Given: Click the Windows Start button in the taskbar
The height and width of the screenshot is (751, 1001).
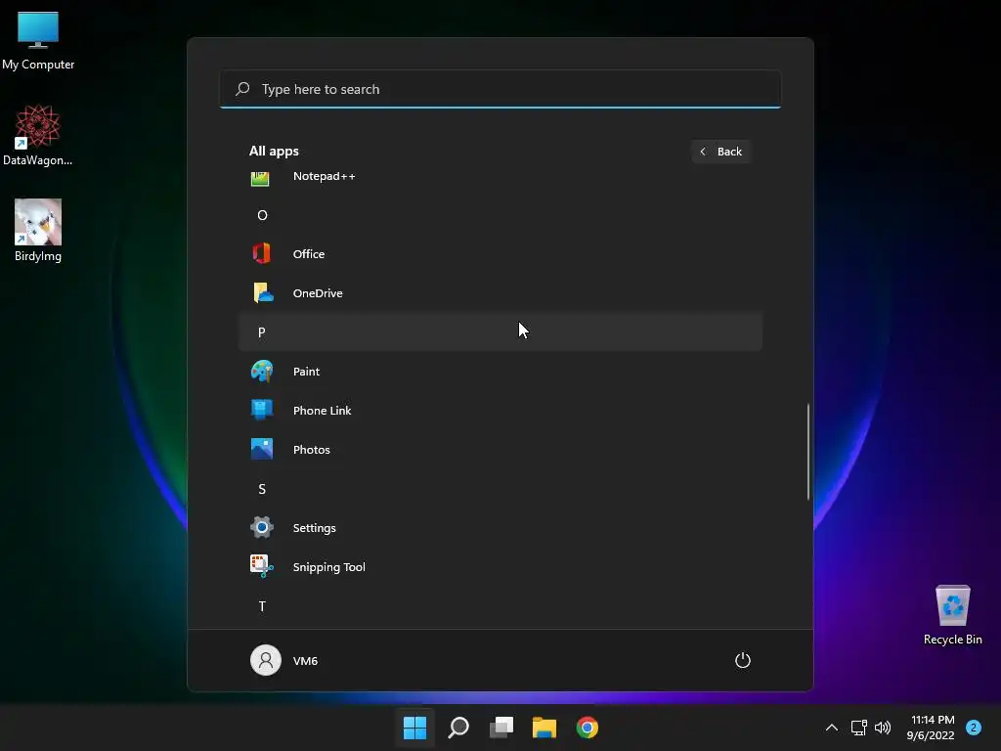Looking at the screenshot, I should (414, 728).
